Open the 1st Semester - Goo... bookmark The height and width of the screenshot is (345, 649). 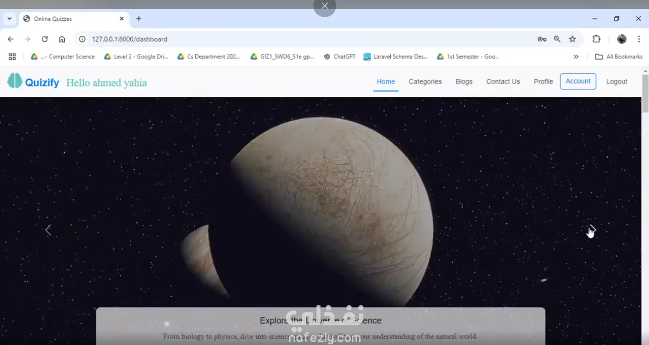pyautogui.click(x=468, y=56)
